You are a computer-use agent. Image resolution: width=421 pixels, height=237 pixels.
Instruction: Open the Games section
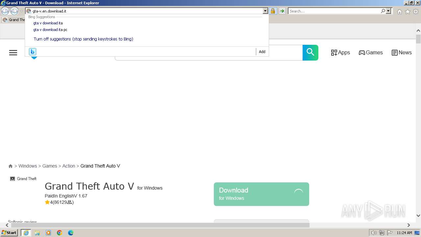point(371,53)
